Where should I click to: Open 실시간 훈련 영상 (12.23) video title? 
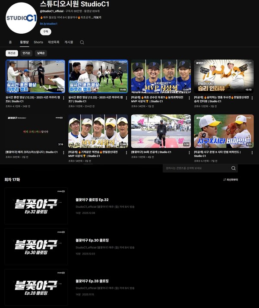tap(33, 99)
